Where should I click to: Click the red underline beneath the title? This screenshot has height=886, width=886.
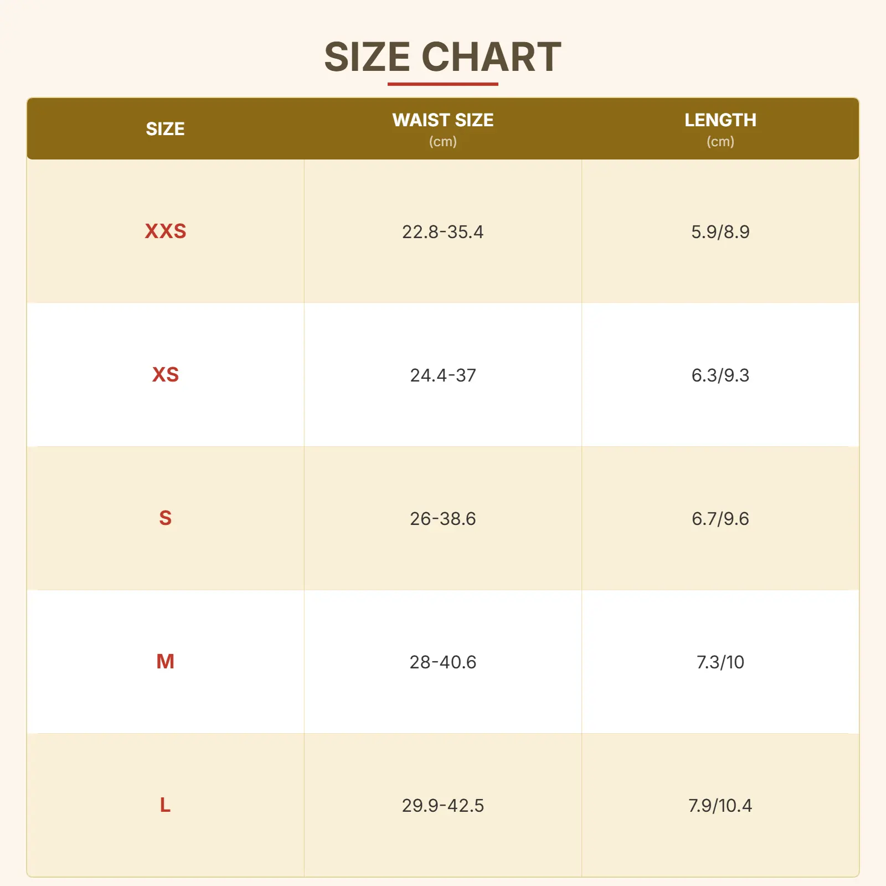[442, 84]
